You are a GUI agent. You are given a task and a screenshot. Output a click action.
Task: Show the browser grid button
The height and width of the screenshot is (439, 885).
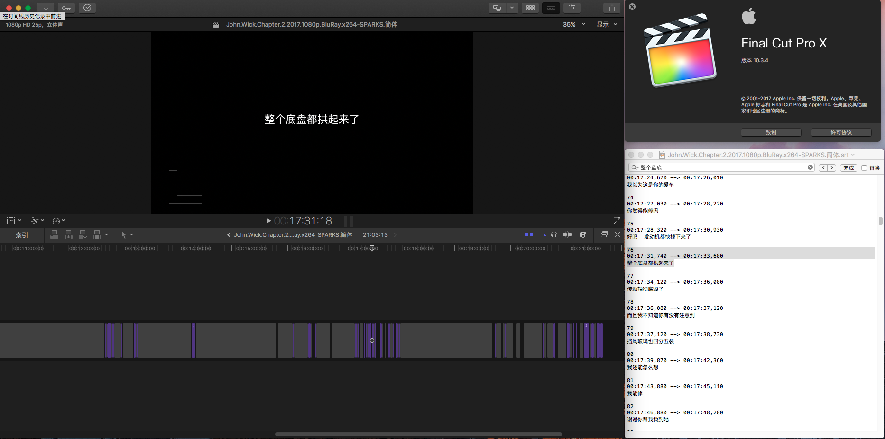(x=530, y=8)
